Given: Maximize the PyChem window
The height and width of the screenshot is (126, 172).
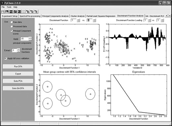Looking at the screenshot, I should click(165, 3).
